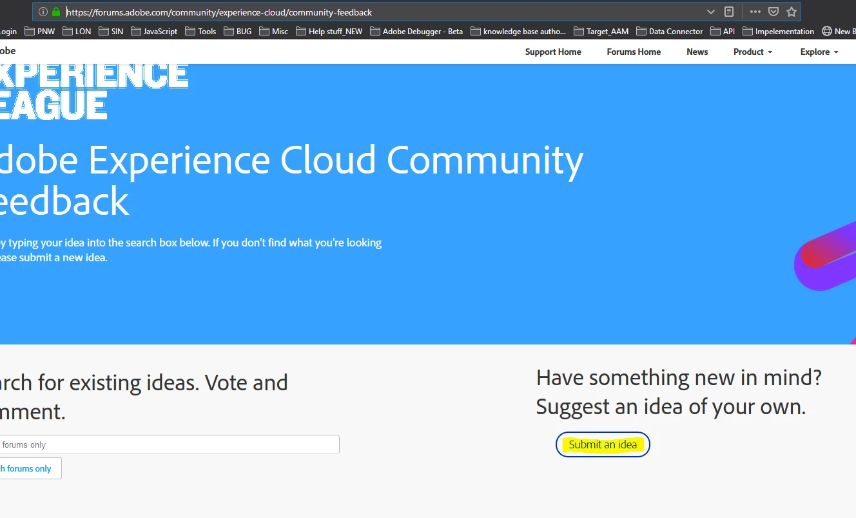
Task: Click the search forums only button
Action: click(x=30, y=468)
